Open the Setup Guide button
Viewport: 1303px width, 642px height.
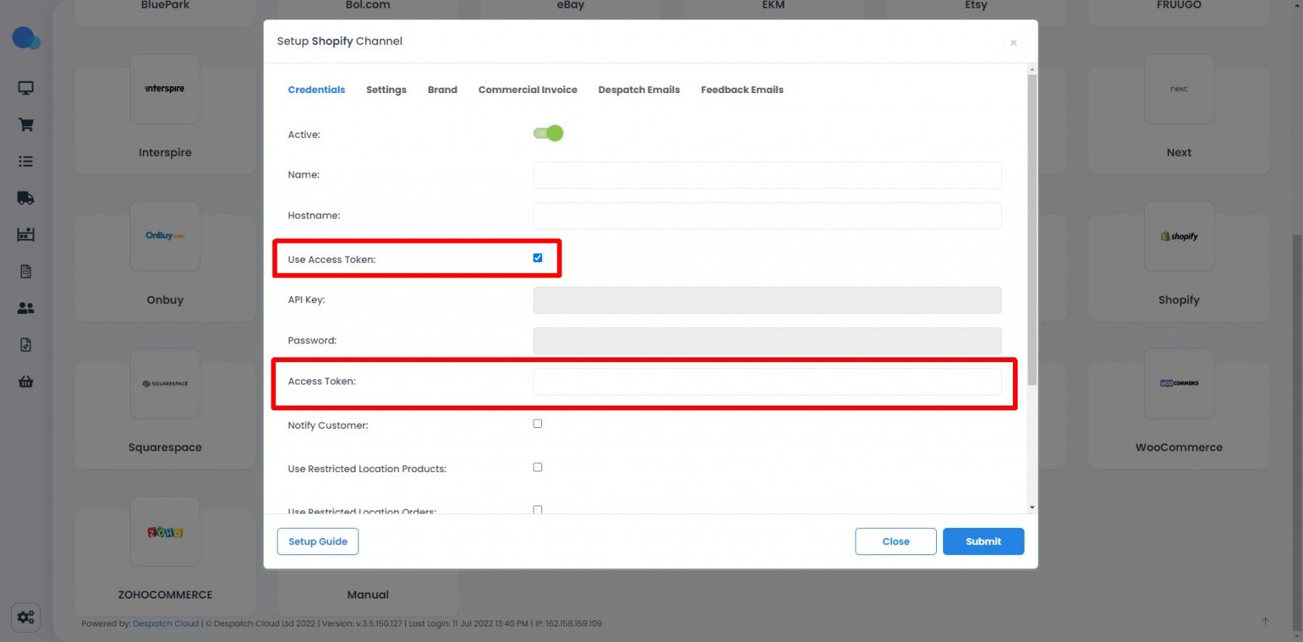(318, 541)
